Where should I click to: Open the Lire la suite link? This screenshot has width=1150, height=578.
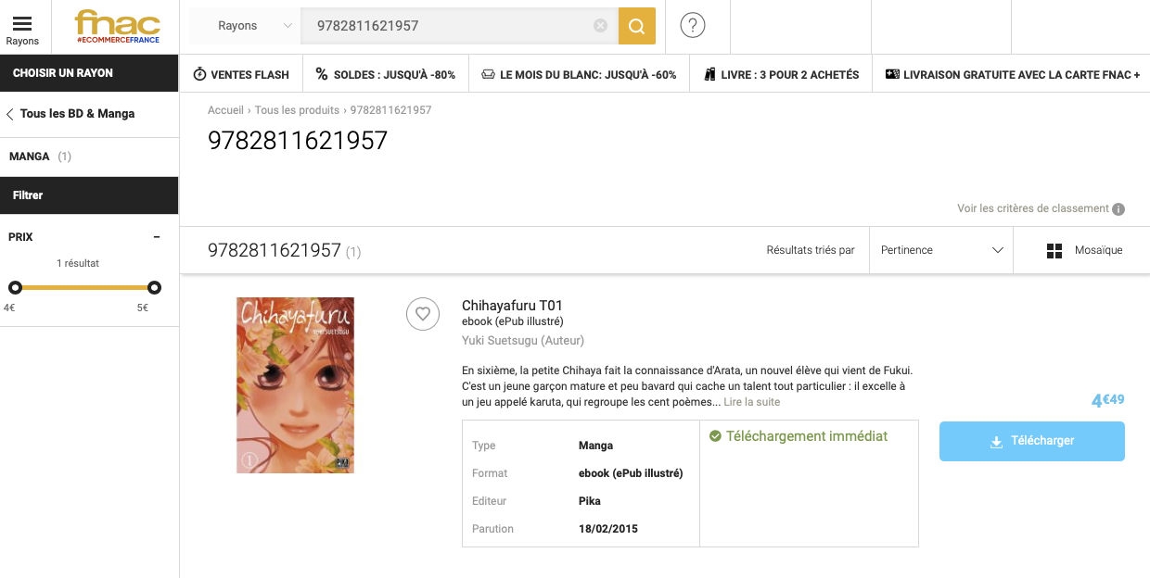751,401
